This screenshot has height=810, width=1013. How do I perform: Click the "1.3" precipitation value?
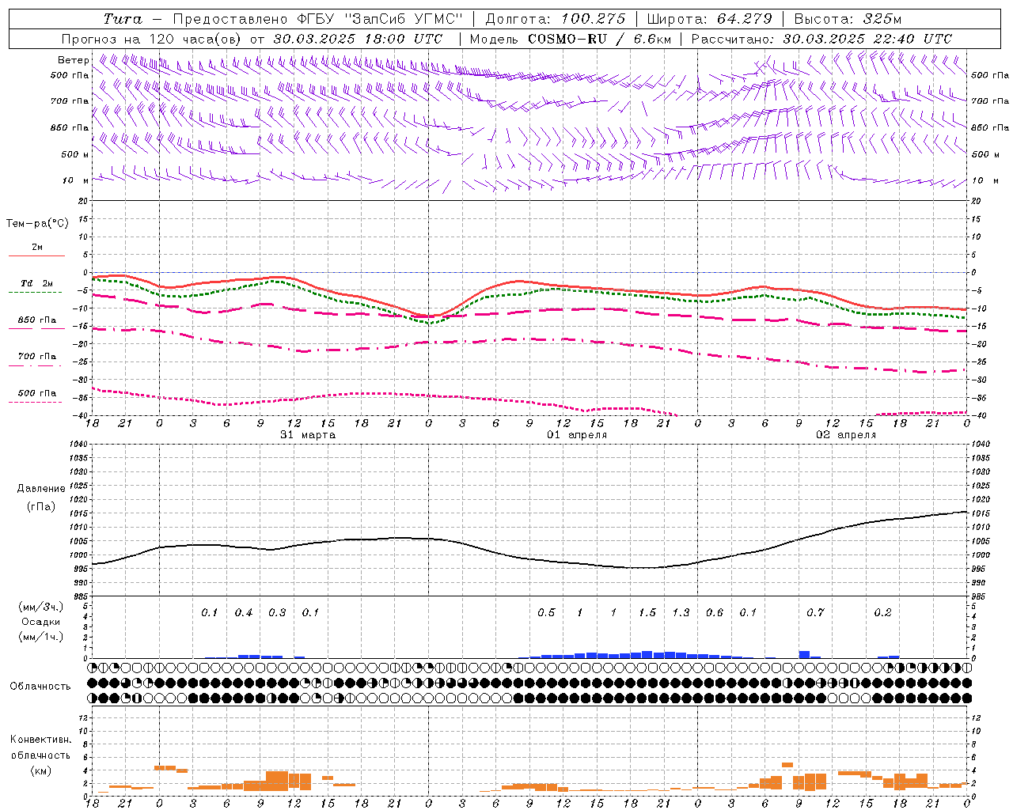(x=681, y=613)
